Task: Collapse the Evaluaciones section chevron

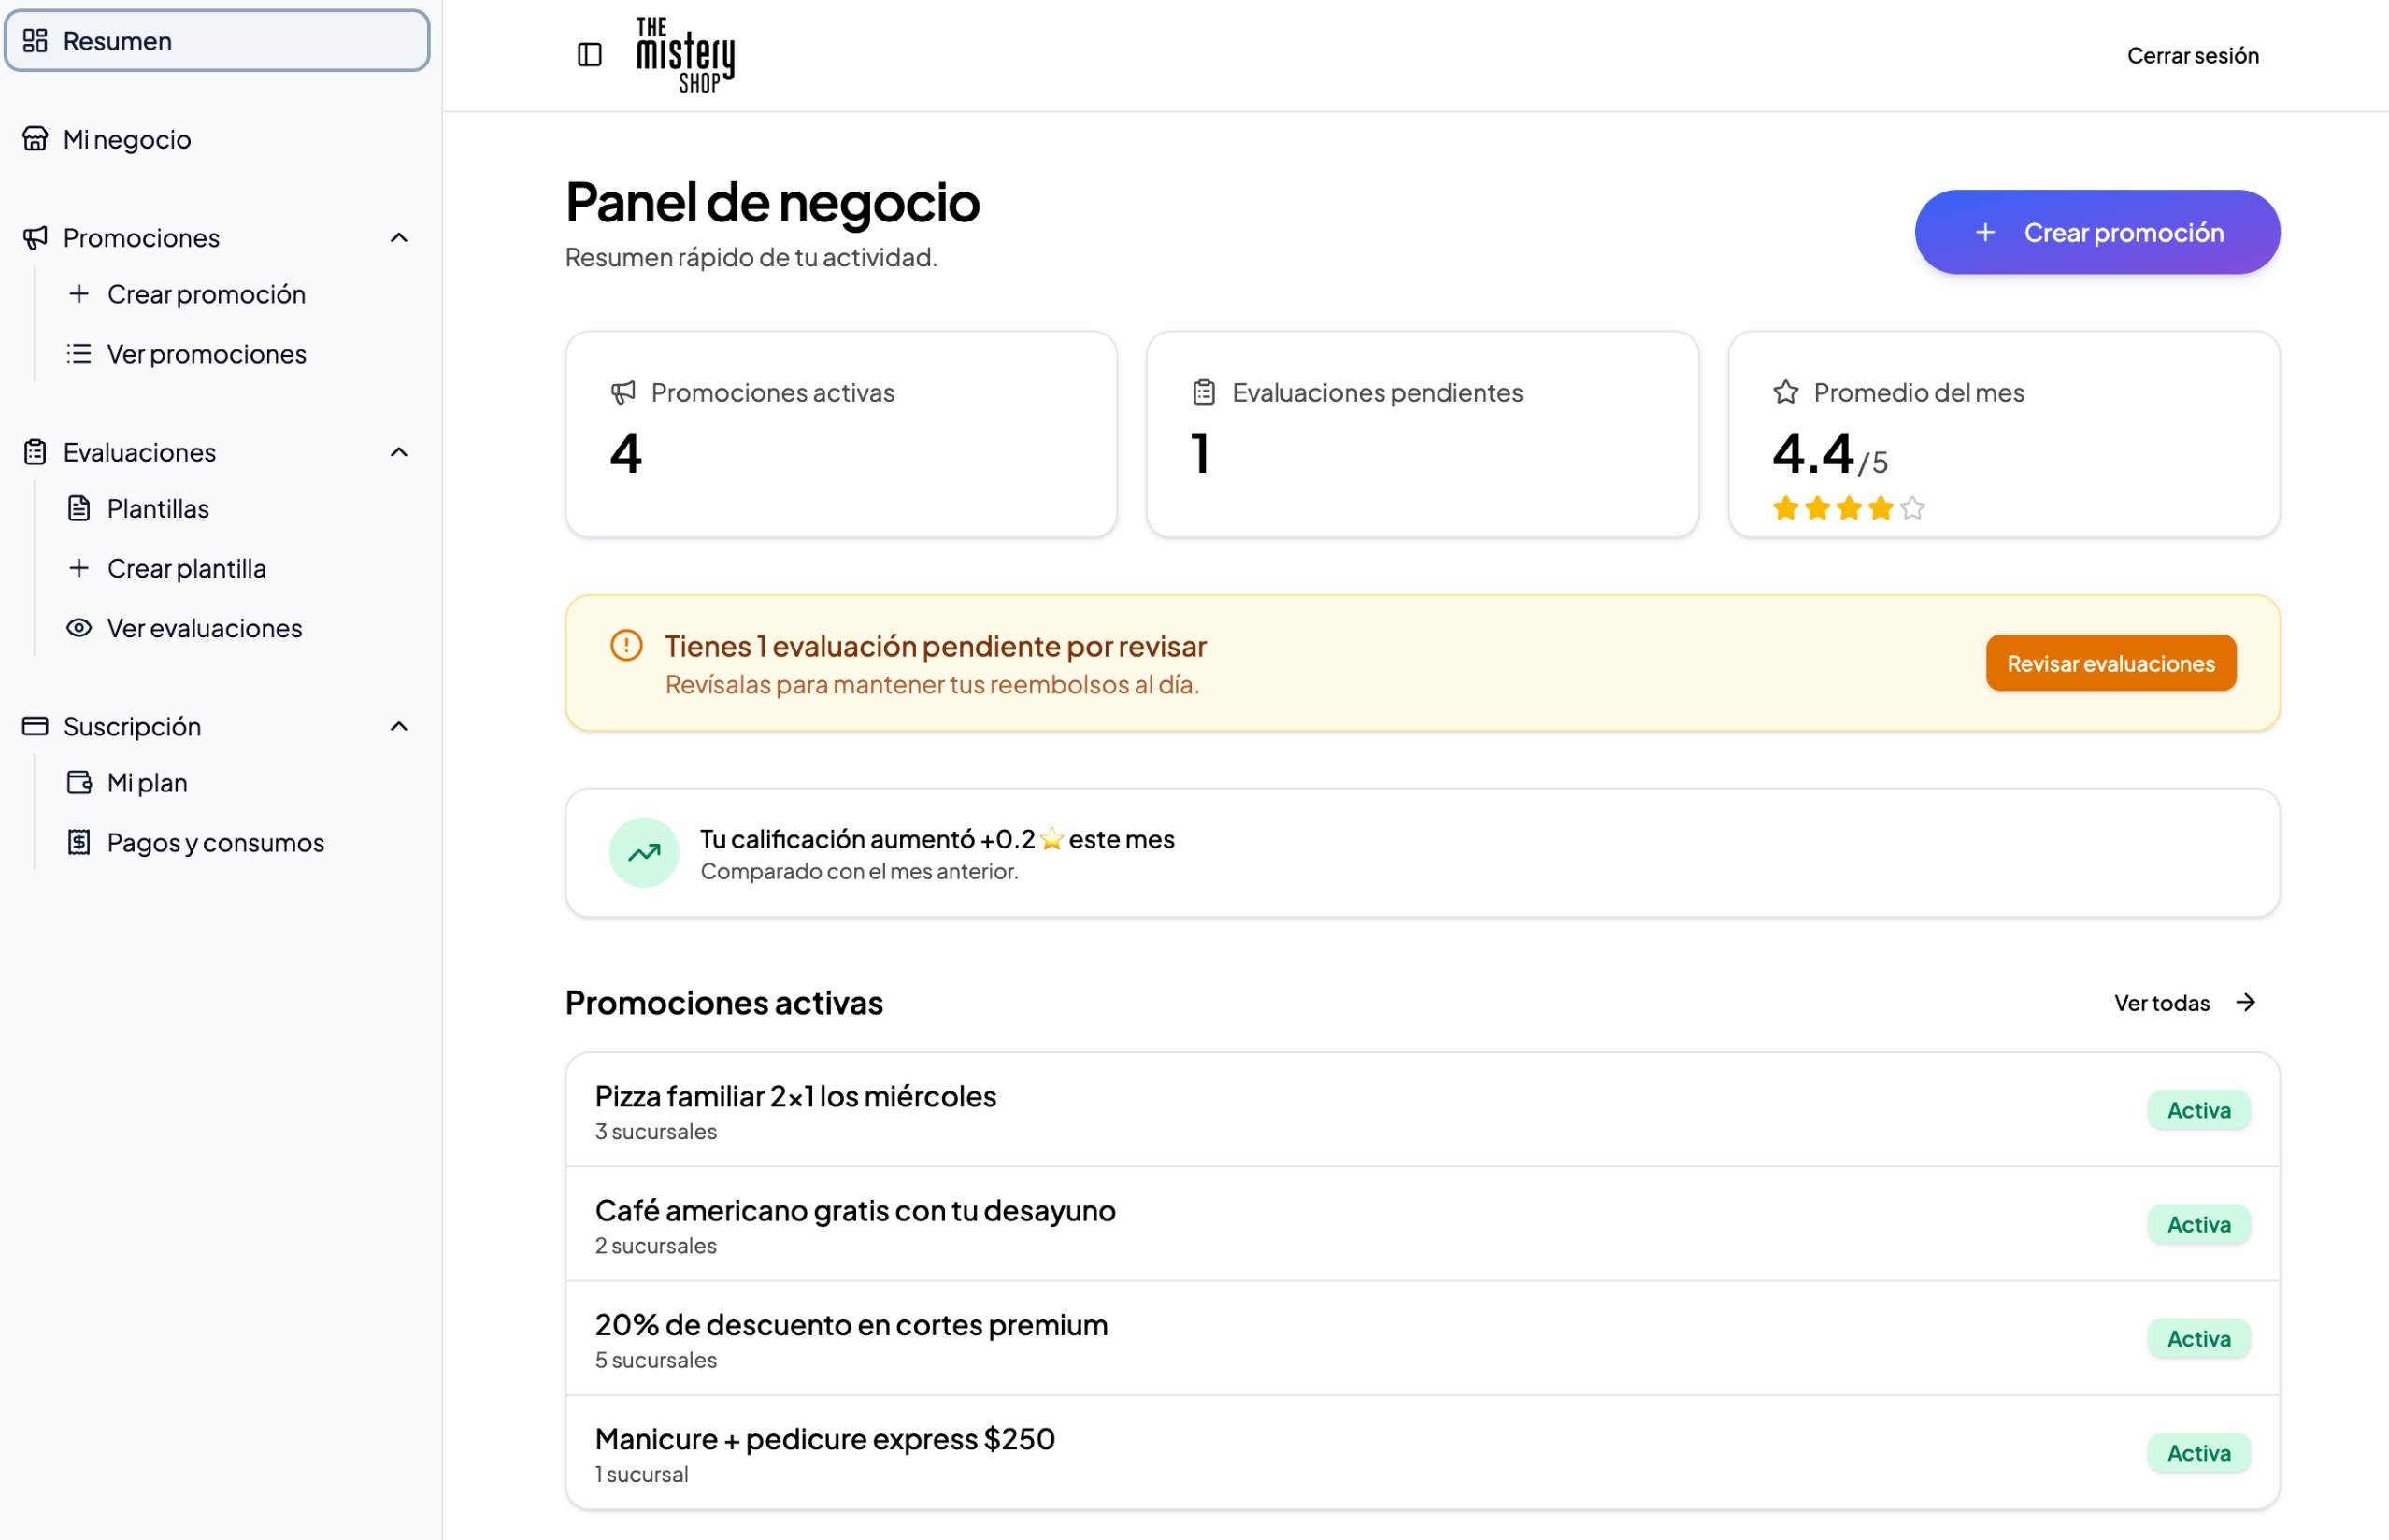Action: click(x=399, y=452)
